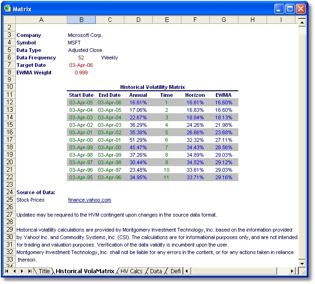This screenshot has width=315, height=284.
Task: Close the Matrix workbook window
Action: 301,9
